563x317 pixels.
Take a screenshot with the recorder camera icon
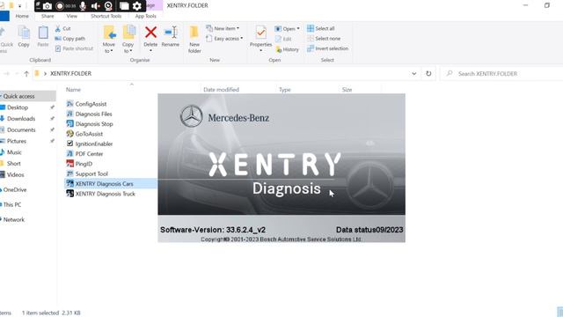[48, 6]
